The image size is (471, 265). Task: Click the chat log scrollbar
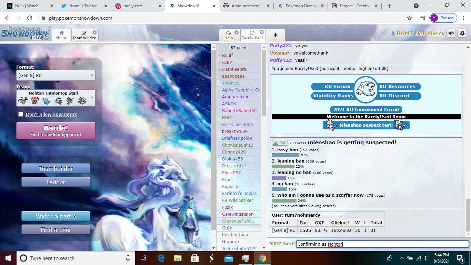(468, 216)
